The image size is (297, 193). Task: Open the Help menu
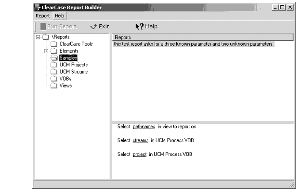click(60, 16)
